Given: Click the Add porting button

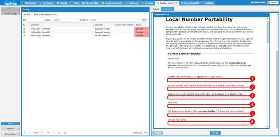Looking at the screenshot, I should pos(27,15).
